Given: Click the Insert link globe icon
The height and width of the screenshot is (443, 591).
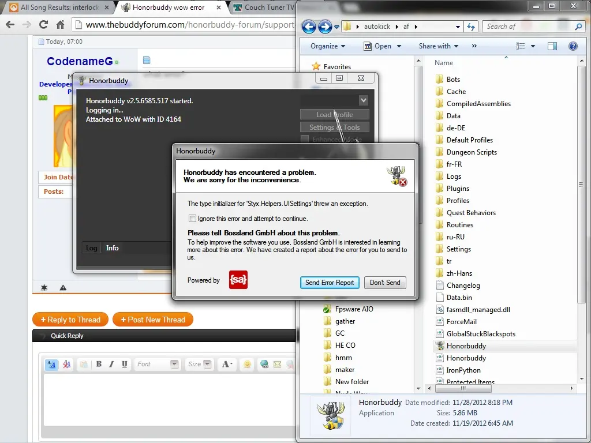Looking at the screenshot, I should click(x=264, y=365).
